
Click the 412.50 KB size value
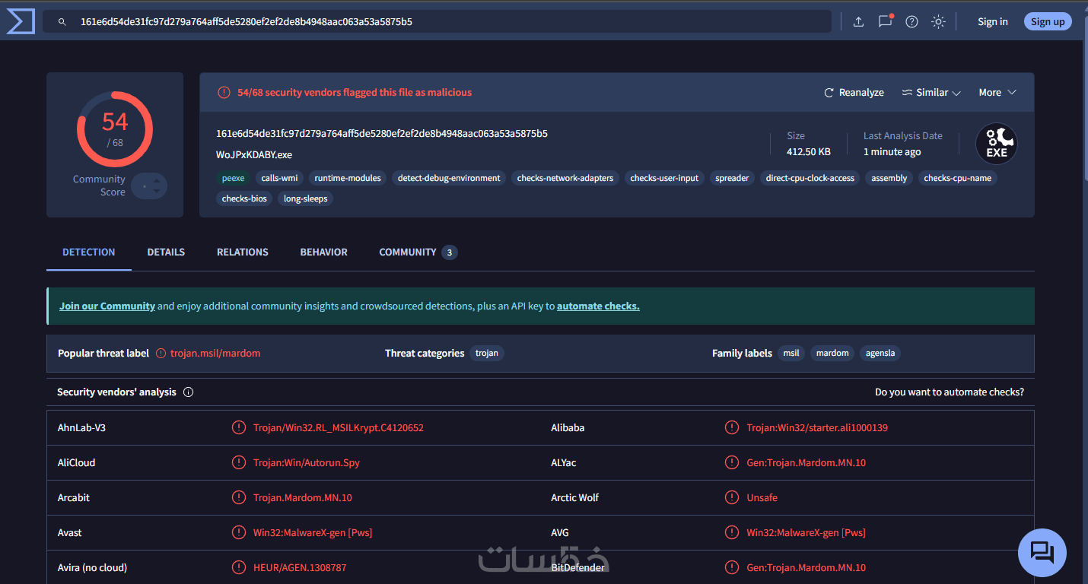(x=808, y=152)
